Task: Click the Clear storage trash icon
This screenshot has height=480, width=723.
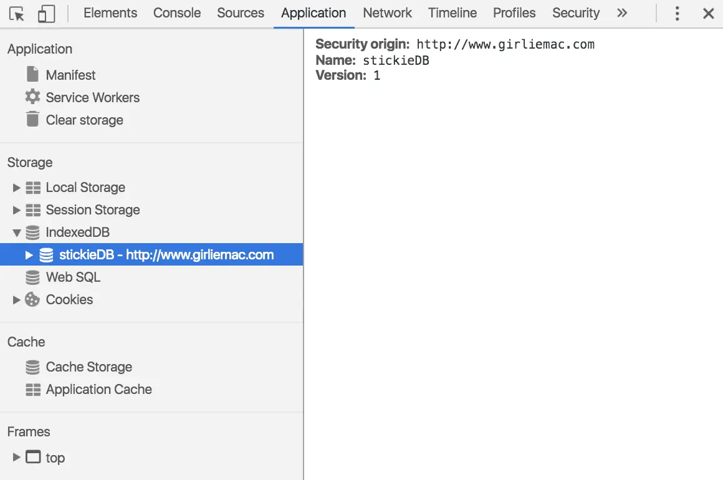Action: [32, 119]
